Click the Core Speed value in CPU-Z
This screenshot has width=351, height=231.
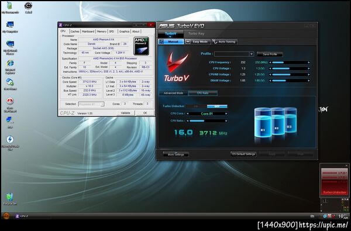pyautogui.click(x=90, y=82)
